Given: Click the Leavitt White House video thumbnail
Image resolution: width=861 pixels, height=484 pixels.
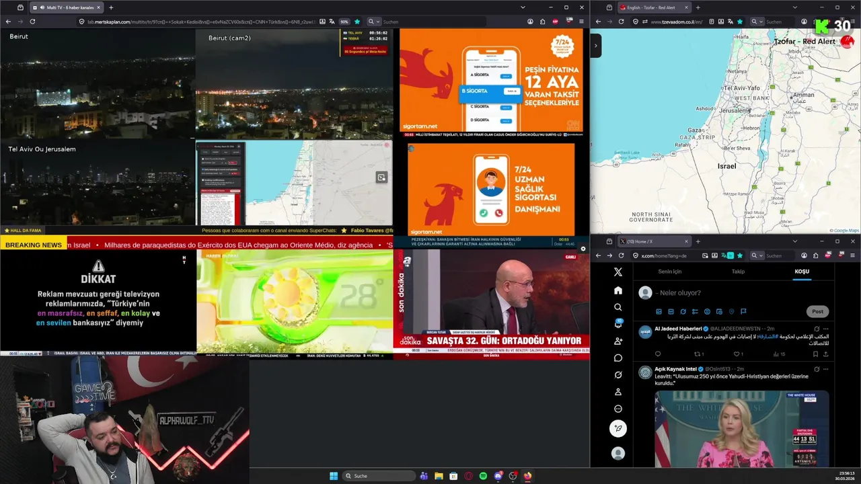Looking at the screenshot, I should click(x=741, y=429).
